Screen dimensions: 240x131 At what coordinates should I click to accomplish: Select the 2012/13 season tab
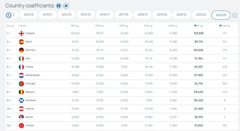click(x=28, y=15)
